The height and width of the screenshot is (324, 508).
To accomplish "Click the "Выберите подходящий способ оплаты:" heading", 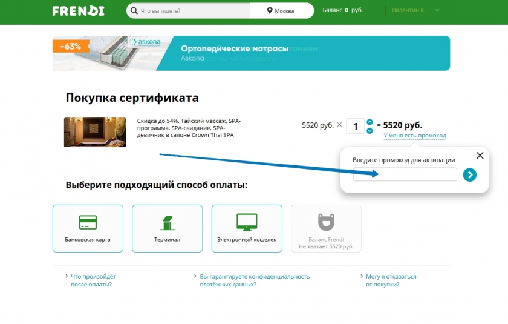I will point(157,185).
